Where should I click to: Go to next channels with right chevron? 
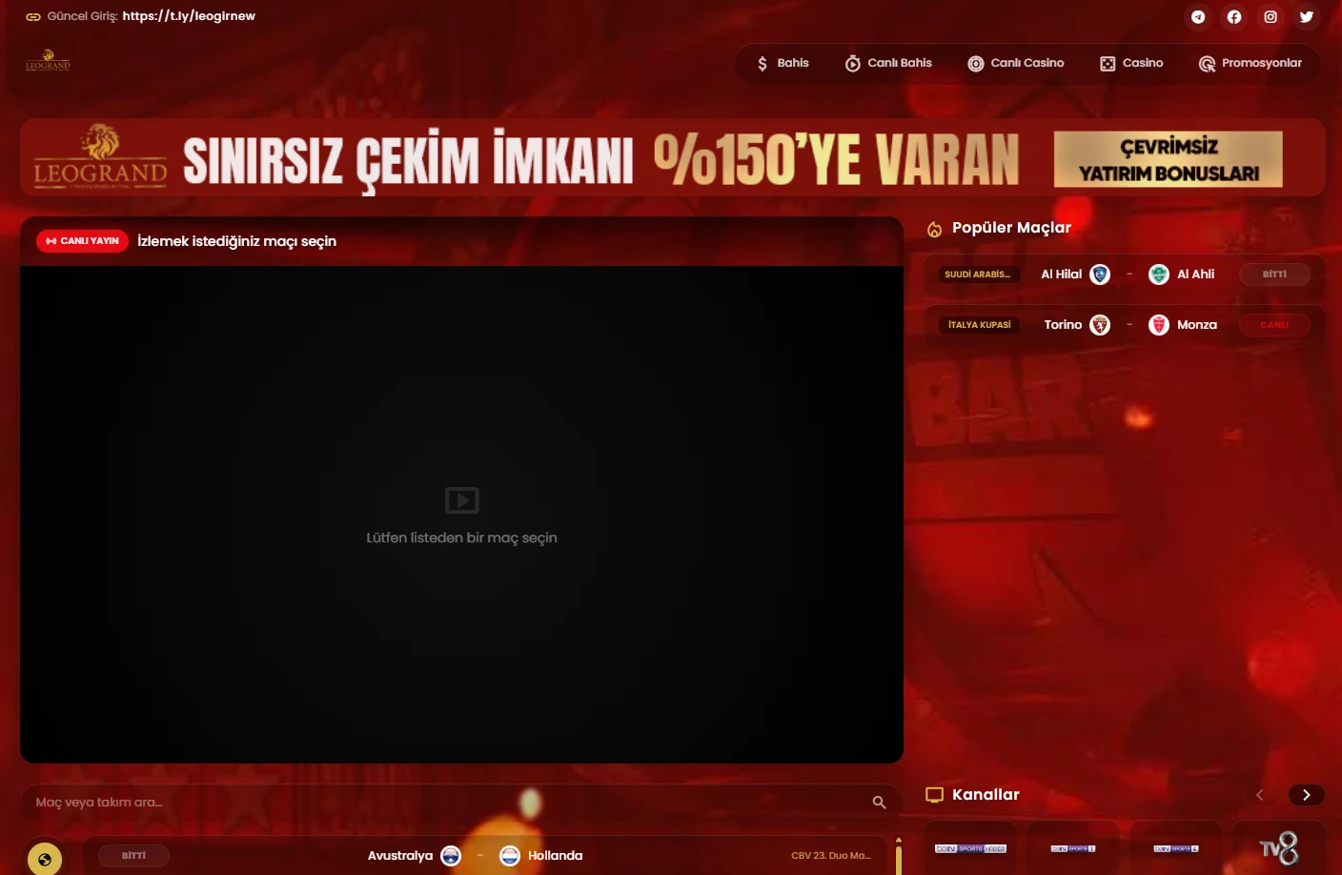click(1307, 795)
